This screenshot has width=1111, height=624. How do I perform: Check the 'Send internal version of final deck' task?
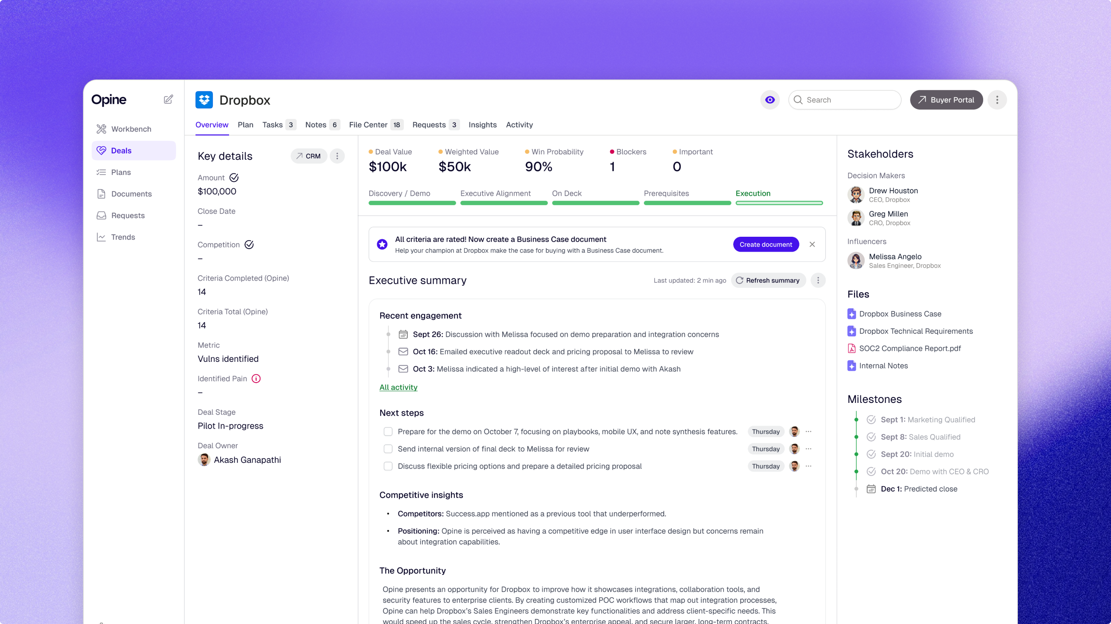[x=388, y=449]
